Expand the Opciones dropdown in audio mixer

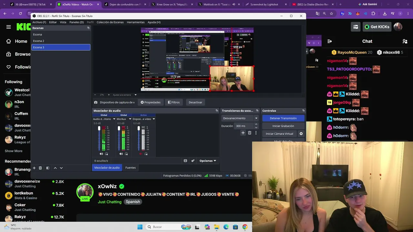208,161
